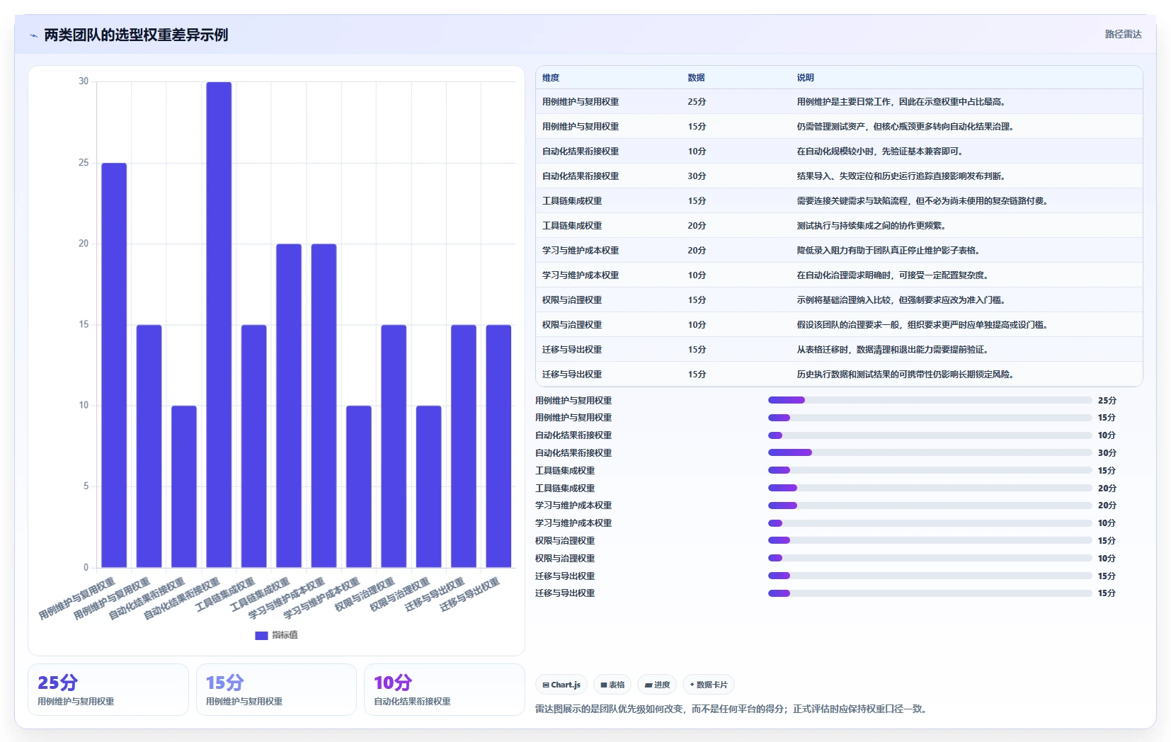Click table cell 权限与治理权重 in the 15分 row
This screenshot has width=1171, height=742.
[572, 300]
